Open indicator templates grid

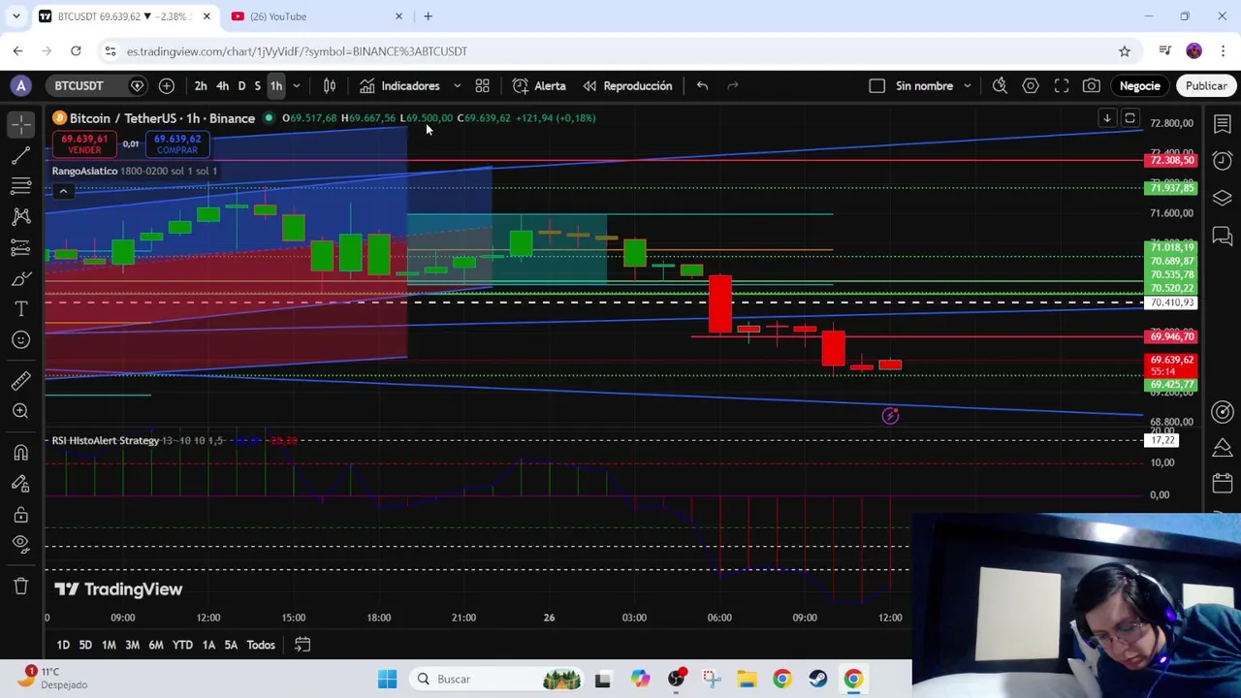[x=482, y=86]
